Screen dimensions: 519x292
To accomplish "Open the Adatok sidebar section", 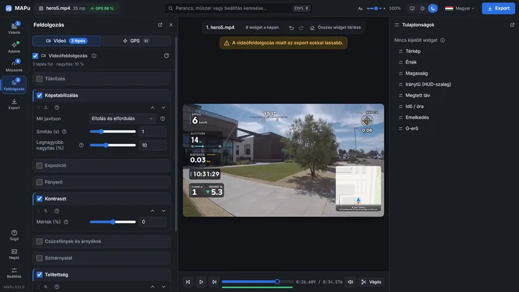I will click(x=14, y=47).
